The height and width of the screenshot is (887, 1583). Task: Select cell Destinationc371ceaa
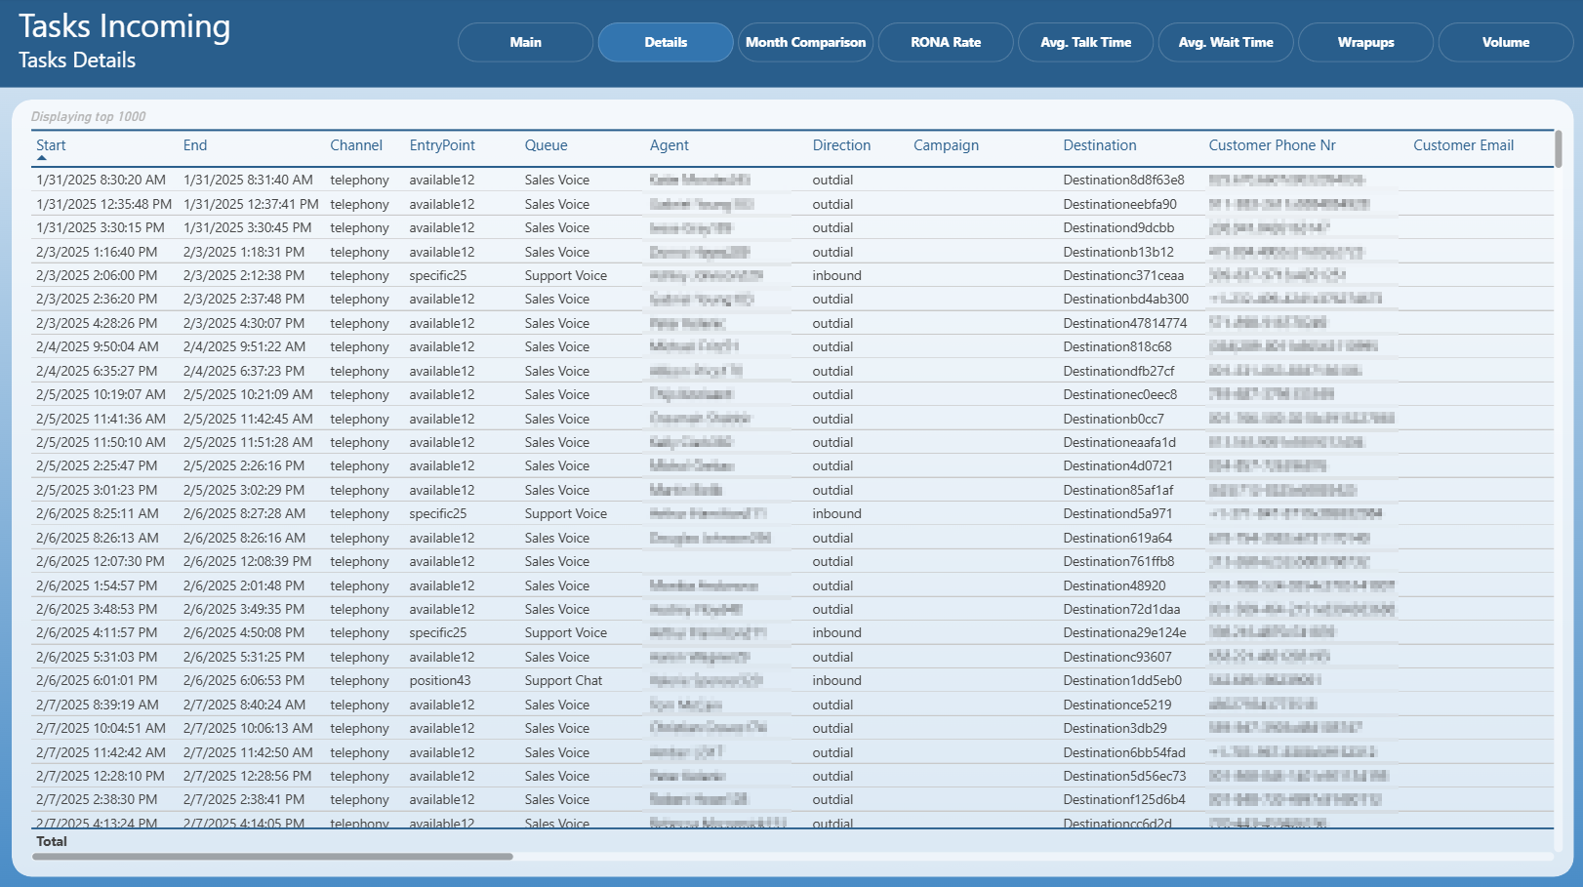point(1123,276)
